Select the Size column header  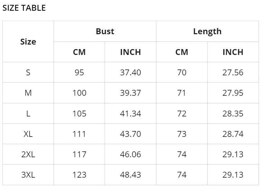click(x=28, y=41)
